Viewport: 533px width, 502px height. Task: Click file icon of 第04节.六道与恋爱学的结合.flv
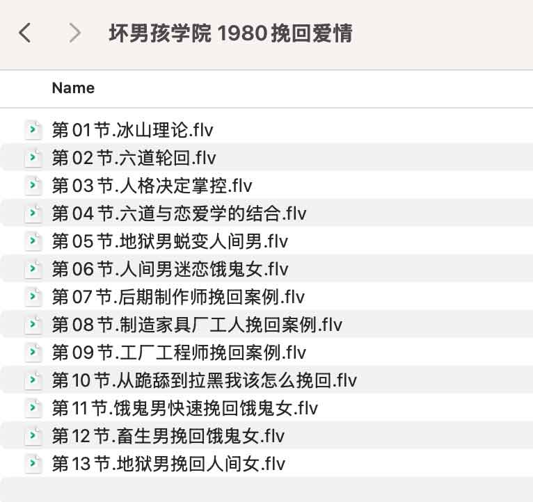(33, 213)
